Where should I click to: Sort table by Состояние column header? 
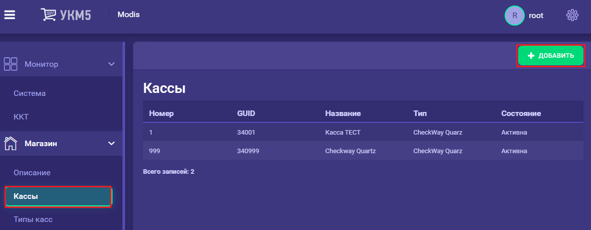tap(521, 113)
